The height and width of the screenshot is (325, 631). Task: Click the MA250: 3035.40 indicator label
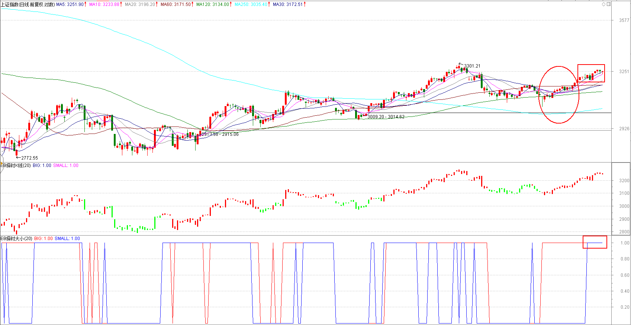(251, 4)
